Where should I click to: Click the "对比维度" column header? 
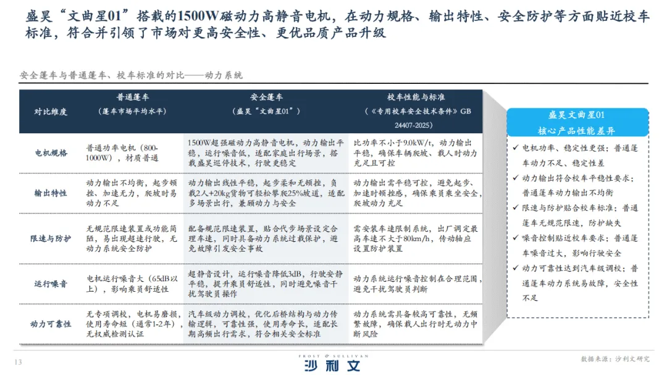51,112
